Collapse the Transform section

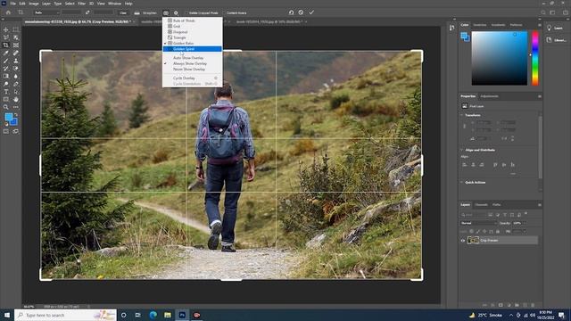point(462,115)
